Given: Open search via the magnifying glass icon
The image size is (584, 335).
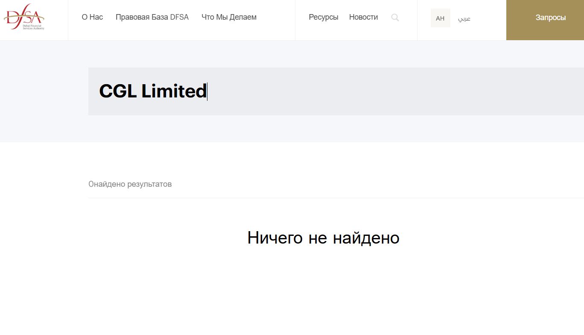Looking at the screenshot, I should point(395,18).
